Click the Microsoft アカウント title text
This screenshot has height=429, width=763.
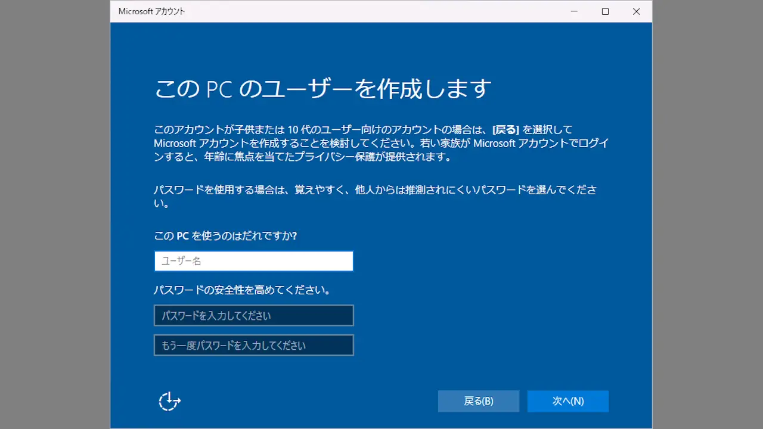(152, 11)
